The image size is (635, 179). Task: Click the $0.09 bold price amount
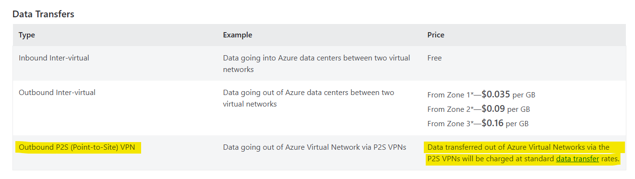coord(493,109)
